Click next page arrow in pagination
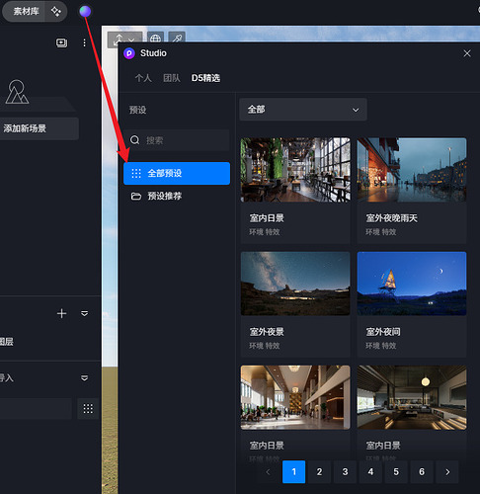The height and width of the screenshot is (494, 480). pos(447,472)
